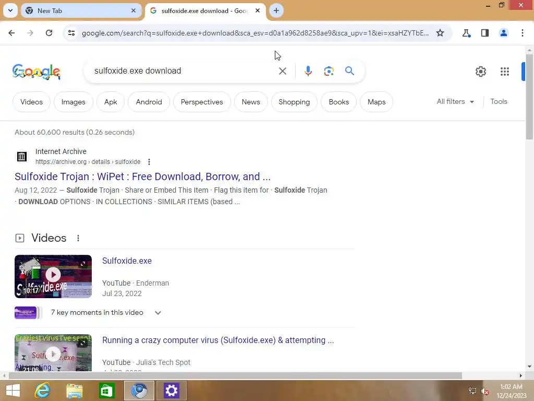Open the search Tools button
The image size is (534, 401).
pos(499,102)
